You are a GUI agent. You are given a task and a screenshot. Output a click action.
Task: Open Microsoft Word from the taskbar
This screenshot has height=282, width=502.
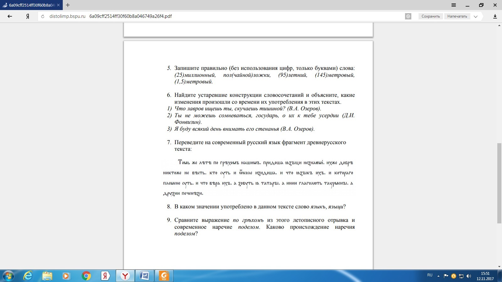[145, 276]
